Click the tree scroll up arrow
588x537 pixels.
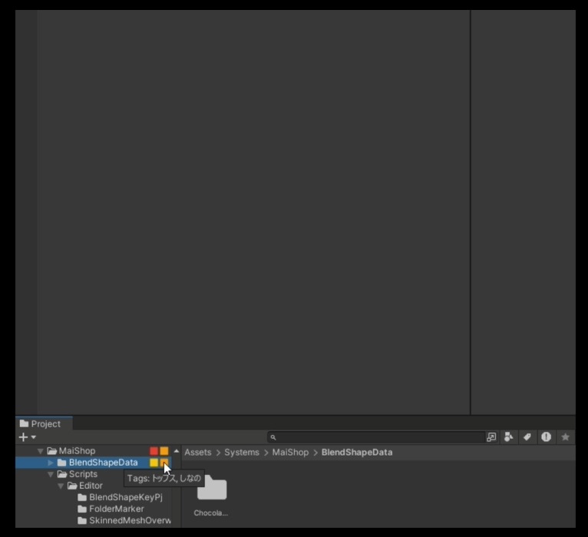177,451
